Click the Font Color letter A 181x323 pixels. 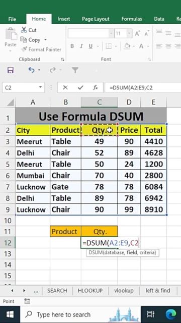(141, 46)
